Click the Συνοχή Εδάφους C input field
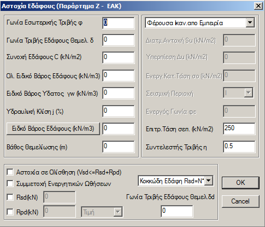This screenshot has height=227, width=265. pyautogui.click(x=119, y=57)
